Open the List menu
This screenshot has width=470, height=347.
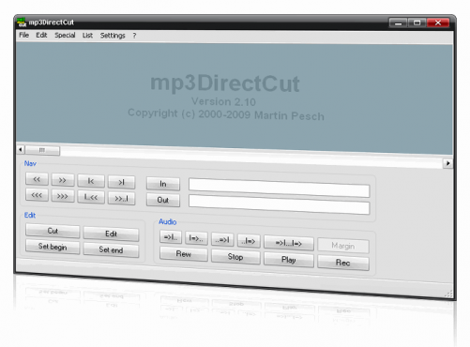click(x=87, y=36)
